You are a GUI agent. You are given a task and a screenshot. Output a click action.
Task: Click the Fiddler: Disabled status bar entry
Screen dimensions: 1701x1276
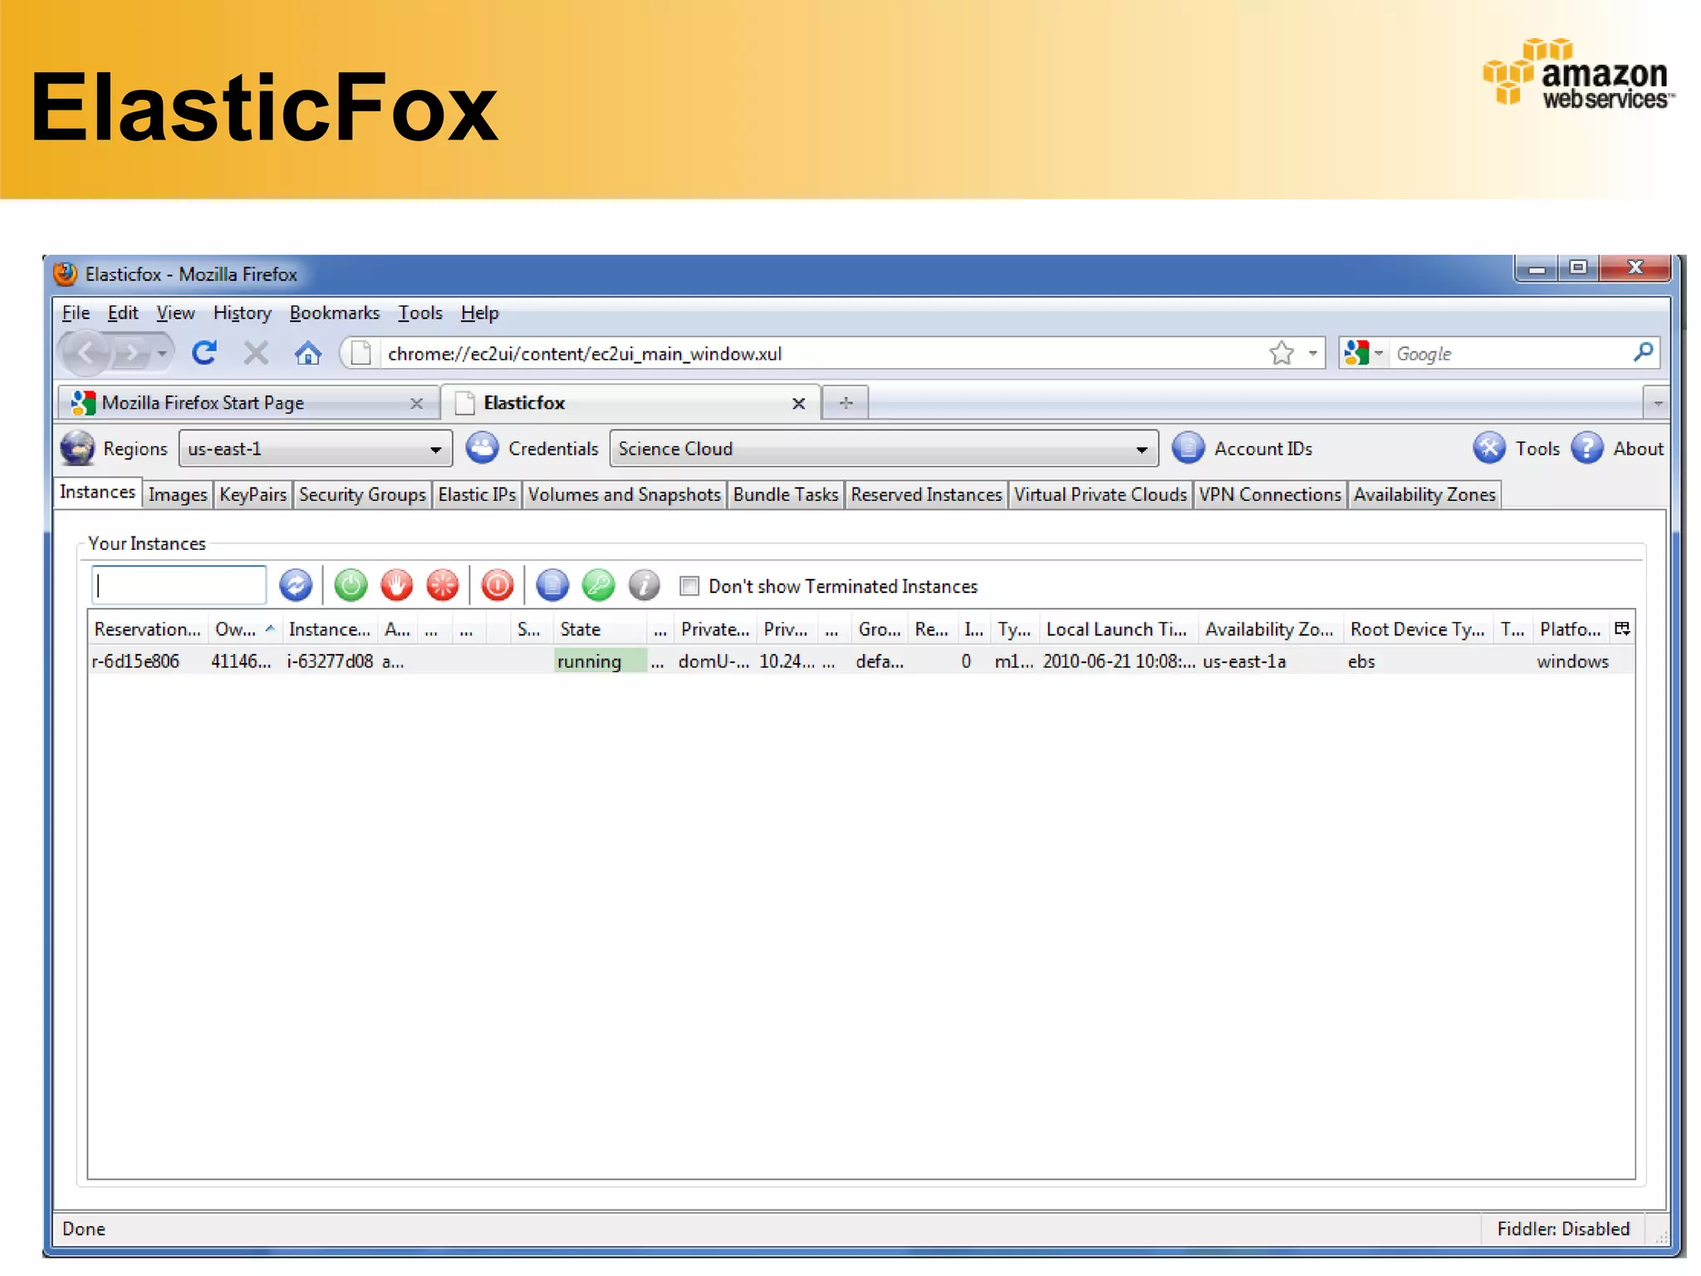click(x=1563, y=1229)
